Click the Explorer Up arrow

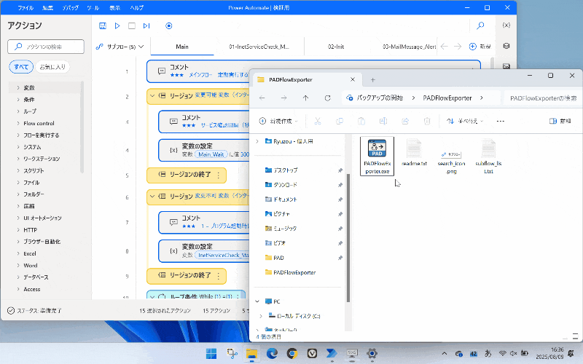(305, 98)
